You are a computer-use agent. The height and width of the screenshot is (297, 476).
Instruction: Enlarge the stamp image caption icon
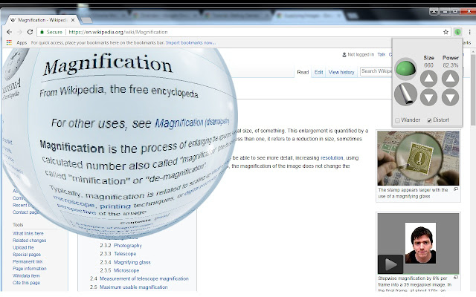click(456, 189)
